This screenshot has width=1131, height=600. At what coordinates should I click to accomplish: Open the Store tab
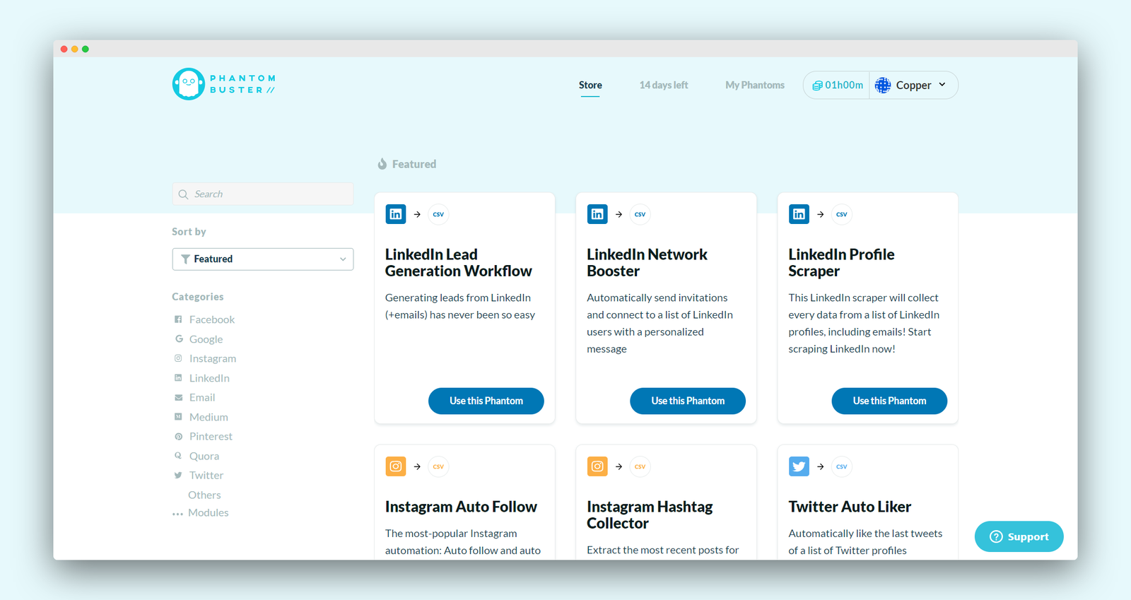coord(590,85)
